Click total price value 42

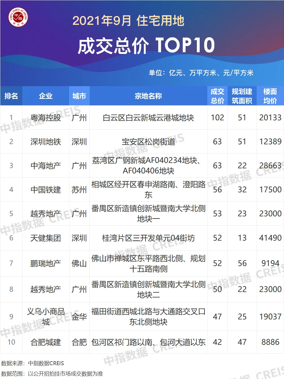[x=217, y=342]
